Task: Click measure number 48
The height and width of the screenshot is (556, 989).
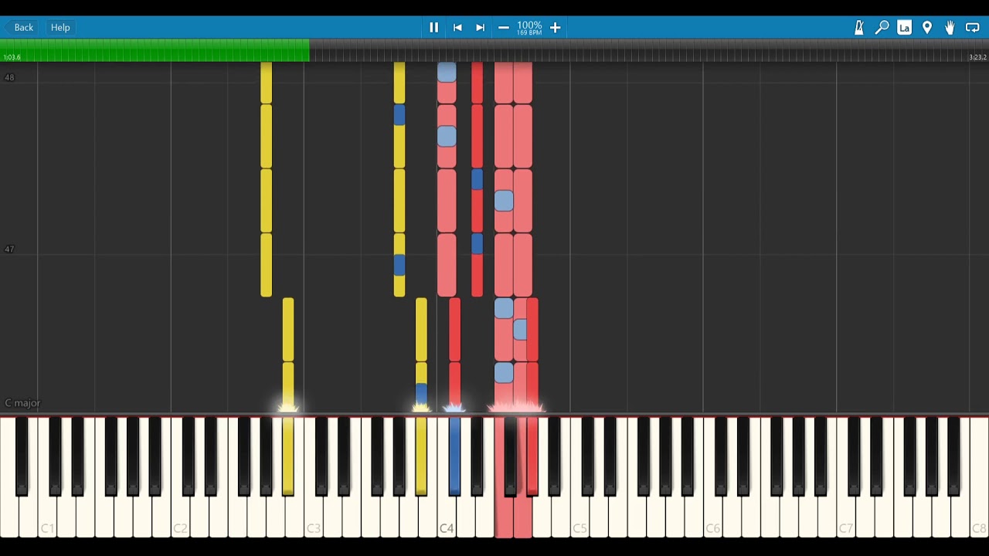Action: pos(9,77)
